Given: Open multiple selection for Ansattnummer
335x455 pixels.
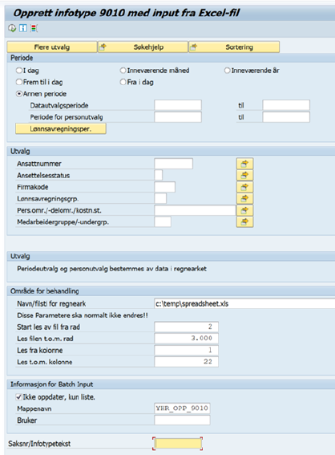Looking at the screenshot, I should coord(244,164).
